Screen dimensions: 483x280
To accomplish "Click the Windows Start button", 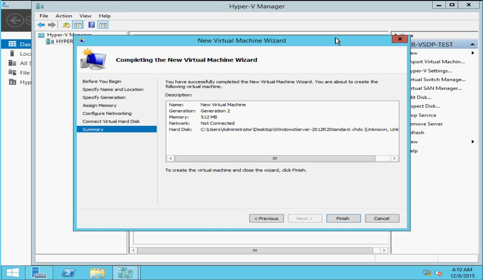I will [x=13, y=273].
